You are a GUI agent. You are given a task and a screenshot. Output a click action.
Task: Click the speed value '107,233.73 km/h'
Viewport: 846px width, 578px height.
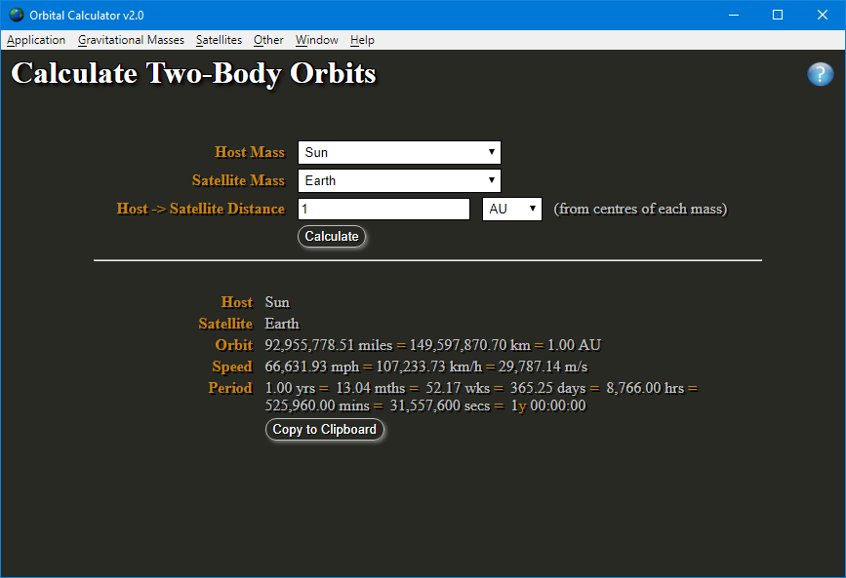coord(429,366)
